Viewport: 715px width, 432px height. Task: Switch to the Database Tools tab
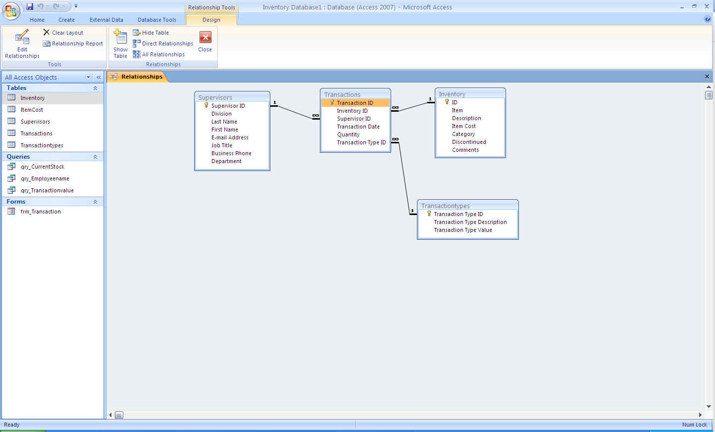[157, 20]
